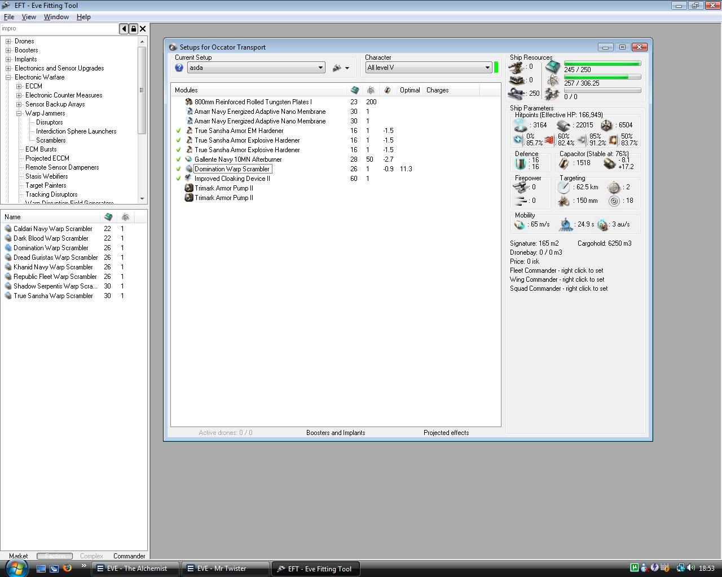Click the powergrid usage bar 257 / 306.25
Screen dimensions: 722x577
(602, 77)
